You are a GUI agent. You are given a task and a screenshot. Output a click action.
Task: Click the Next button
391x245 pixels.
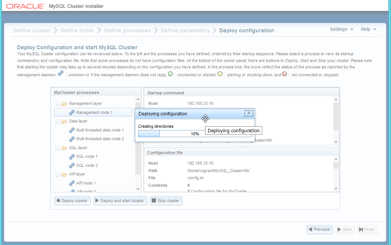pyautogui.click(x=345, y=230)
